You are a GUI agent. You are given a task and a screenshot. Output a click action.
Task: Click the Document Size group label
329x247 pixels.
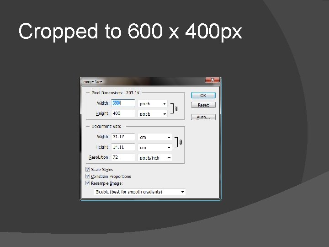[106, 126]
